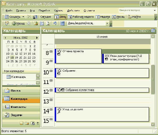Screen dimensions: 158x135
Task: Switch to Рабочая неделя view
Action: coord(81,17)
